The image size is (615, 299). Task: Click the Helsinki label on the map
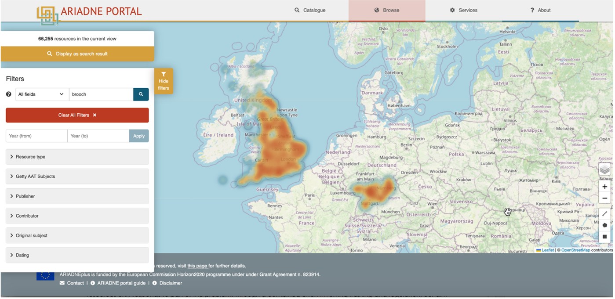coord(507,32)
